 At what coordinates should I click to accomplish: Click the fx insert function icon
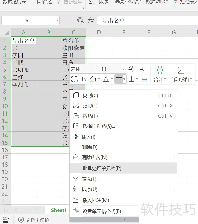coord(91,20)
